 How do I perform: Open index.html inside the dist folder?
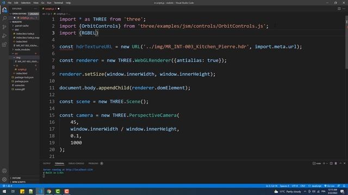coord(22,42)
